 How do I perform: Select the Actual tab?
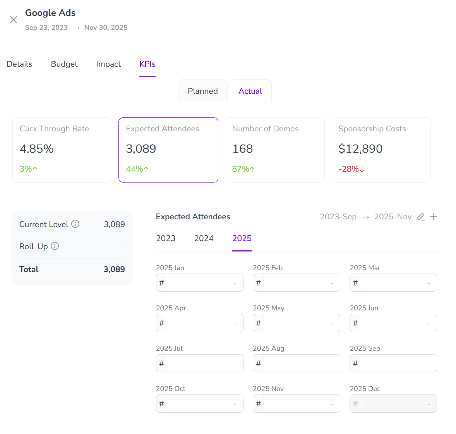click(250, 91)
